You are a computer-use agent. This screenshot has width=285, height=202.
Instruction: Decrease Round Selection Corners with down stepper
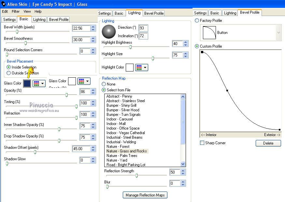pyautogui.click(x=93, y=53)
